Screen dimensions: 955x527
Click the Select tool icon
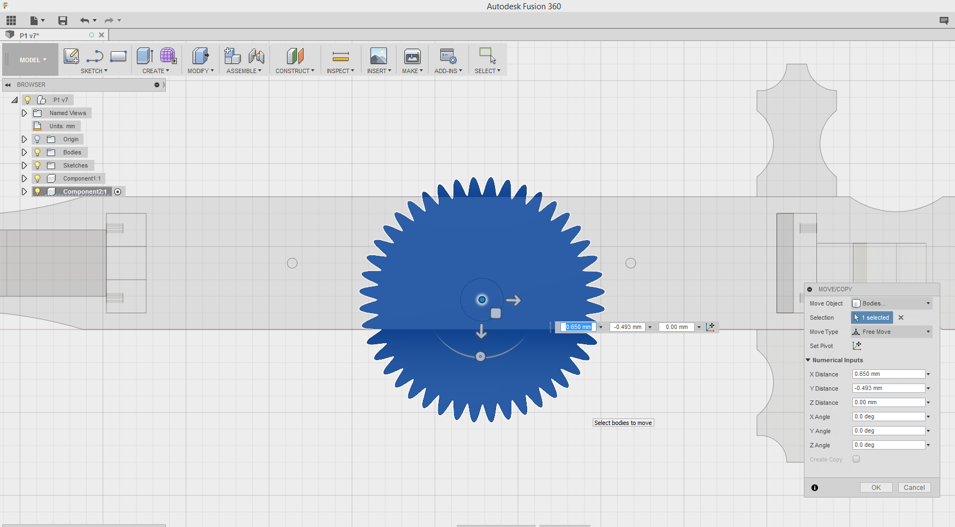(487, 56)
